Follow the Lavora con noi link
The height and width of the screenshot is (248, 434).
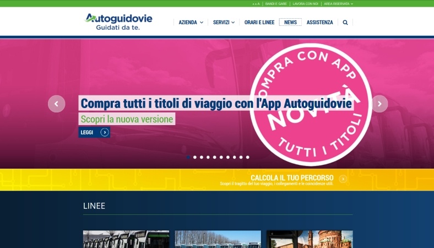click(x=306, y=4)
